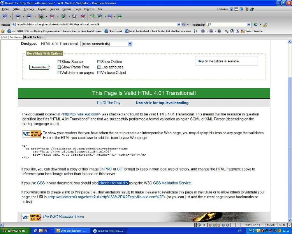Check the Show Parse Tree checkbox
Viewport: 292px width, 234px height.
(x=59, y=67)
